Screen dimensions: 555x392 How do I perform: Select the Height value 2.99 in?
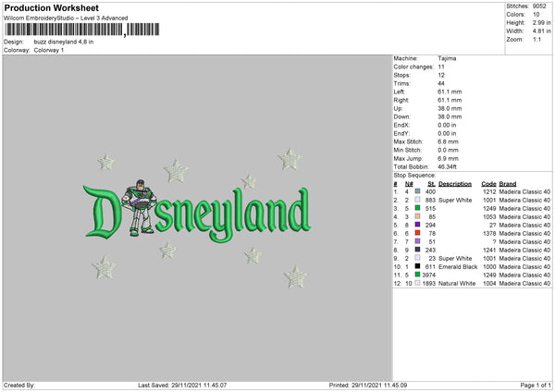click(x=541, y=22)
